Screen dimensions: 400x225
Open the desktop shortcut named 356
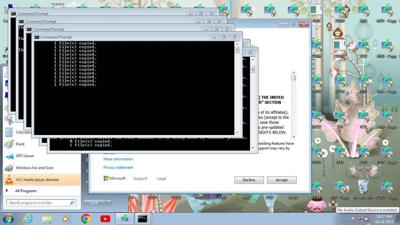pos(340,119)
